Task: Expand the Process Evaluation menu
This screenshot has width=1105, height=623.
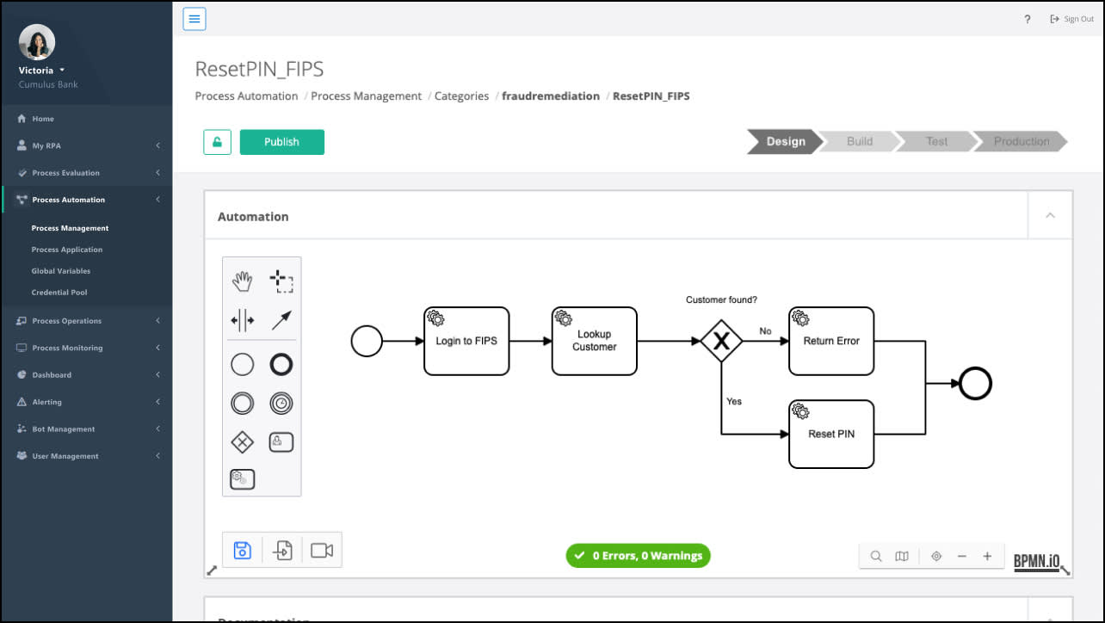Action: pos(86,173)
